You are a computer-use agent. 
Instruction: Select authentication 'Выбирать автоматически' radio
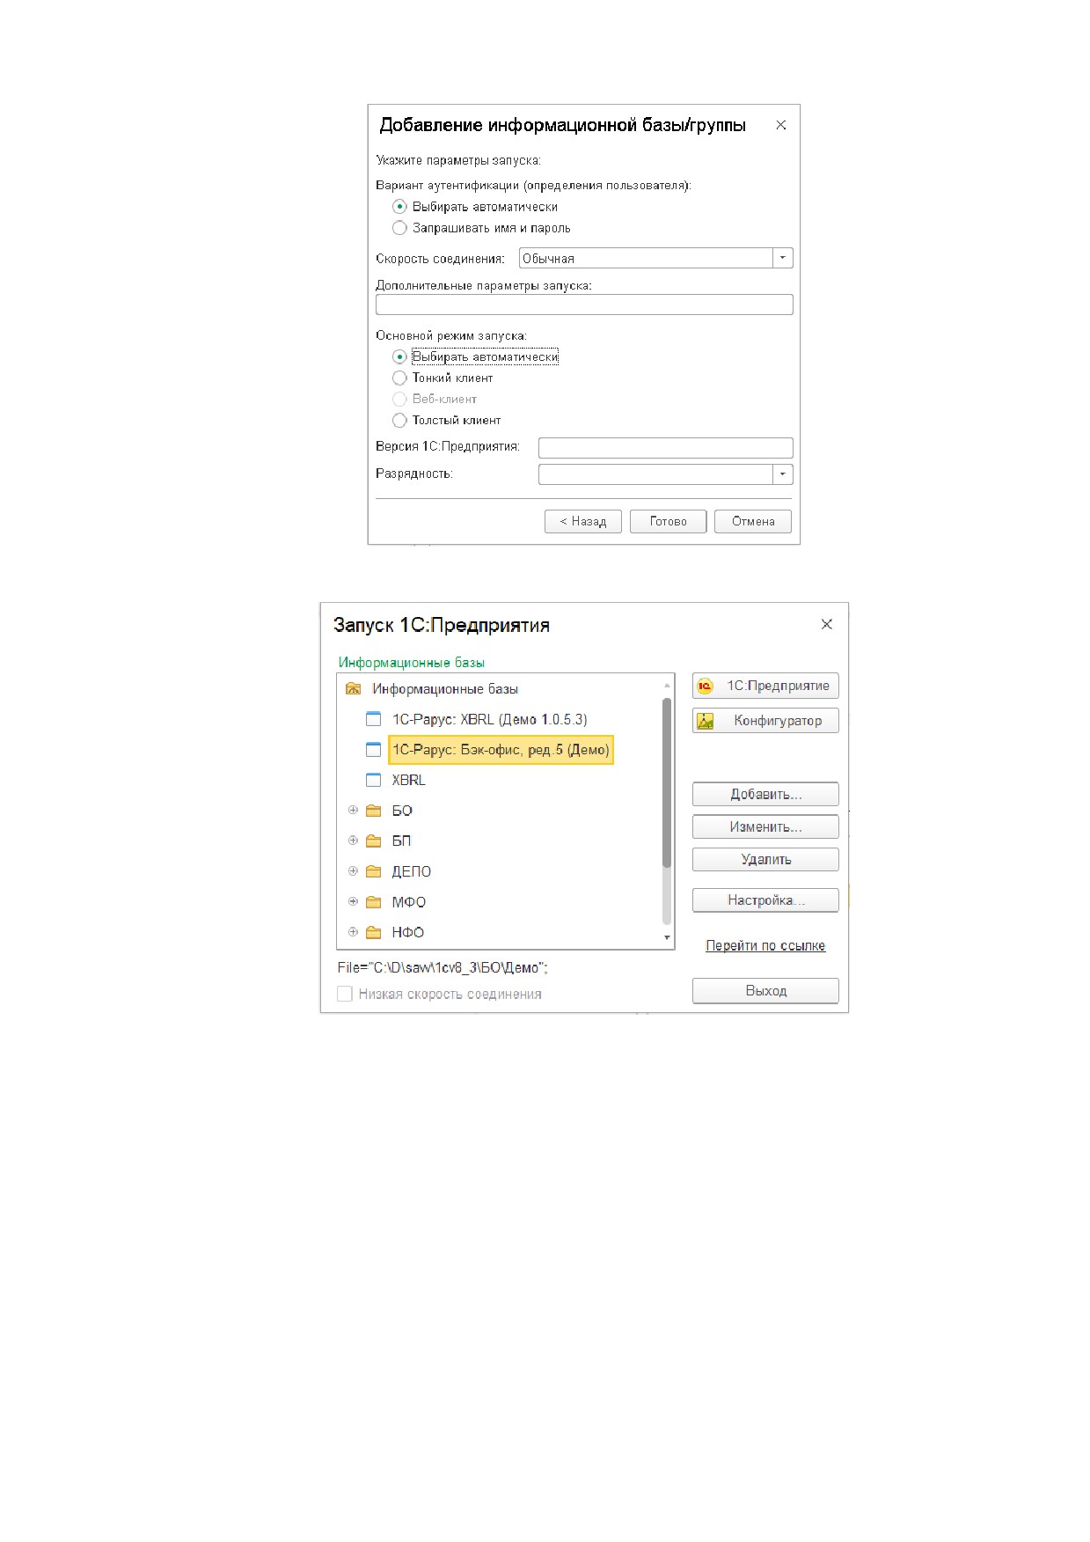(399, 207)
